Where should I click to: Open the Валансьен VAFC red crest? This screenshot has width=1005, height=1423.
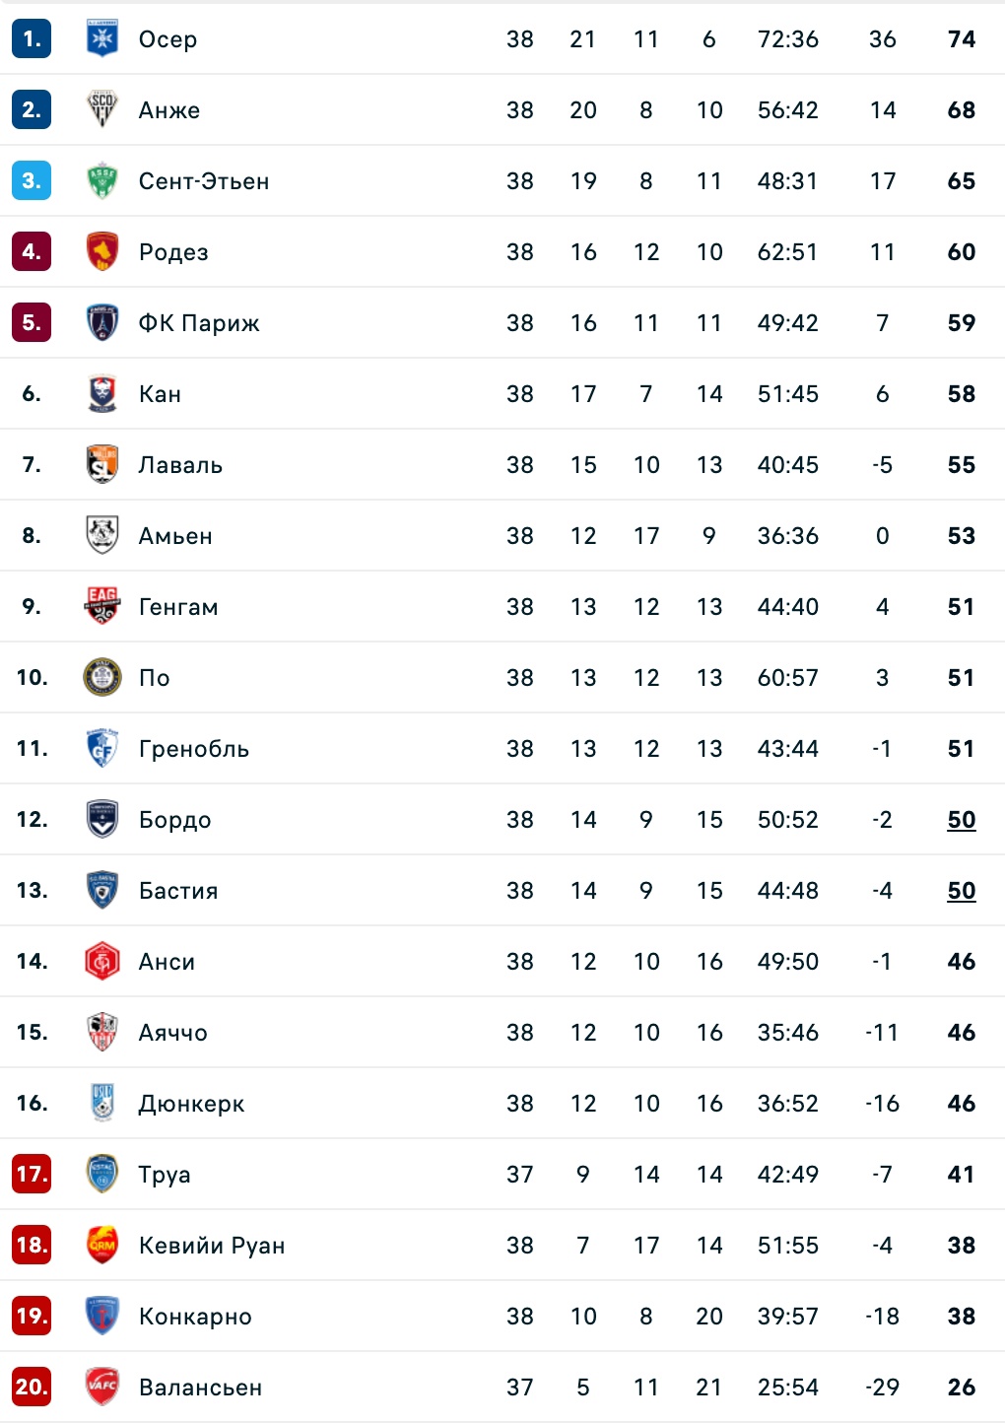click(x=102, y=1388)
